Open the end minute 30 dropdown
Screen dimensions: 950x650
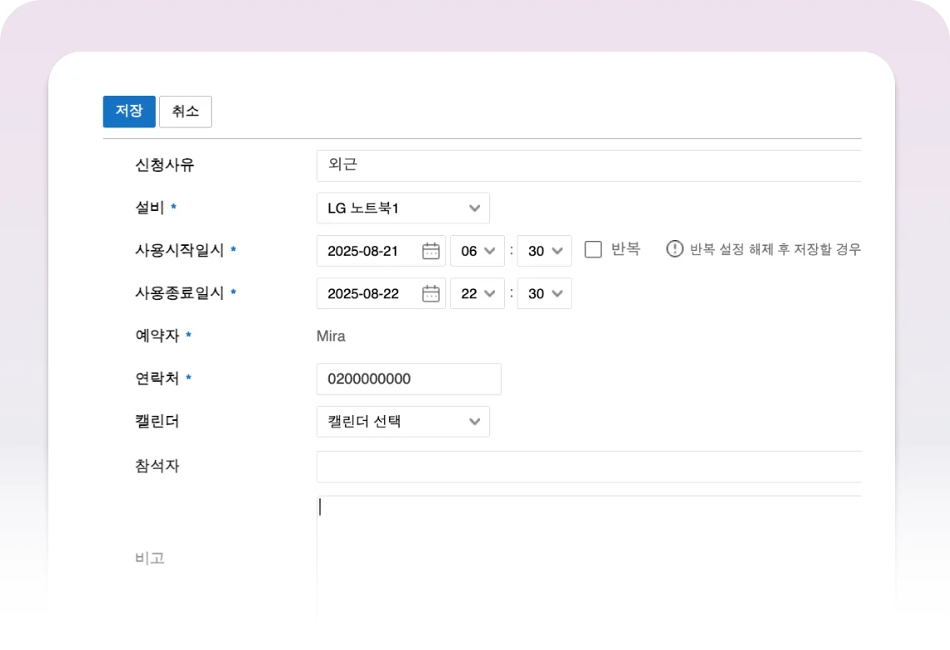click(544, 293)
